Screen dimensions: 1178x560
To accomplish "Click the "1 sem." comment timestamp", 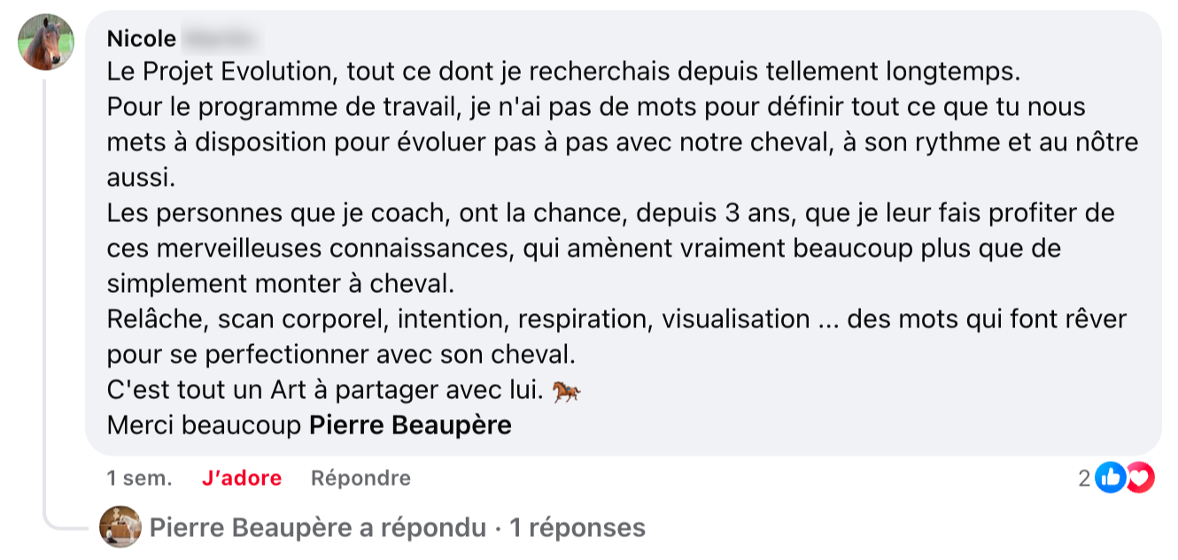I will 140,479.
